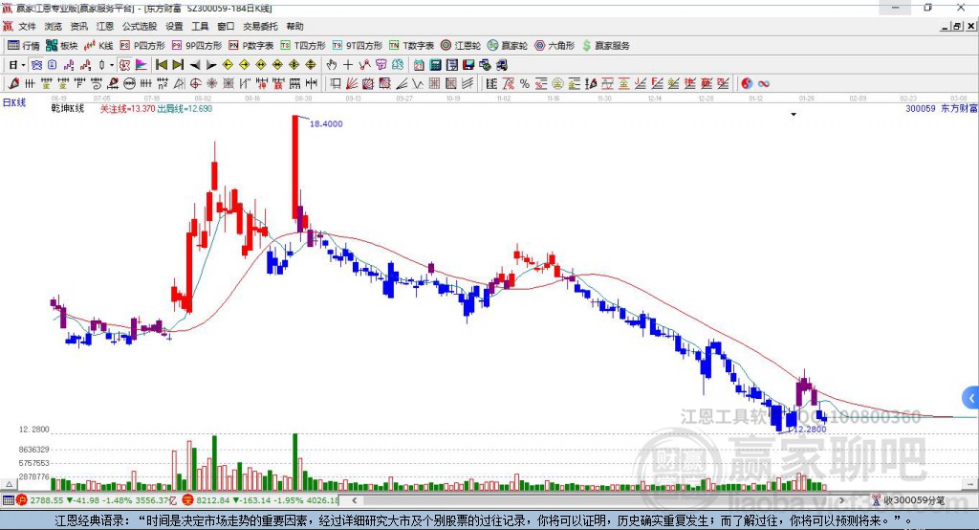Image resolution: width=979 pixels, height=530 pixels.
Task: Open the 江恩轮 Gann wheel
Action: coord(461,46)
